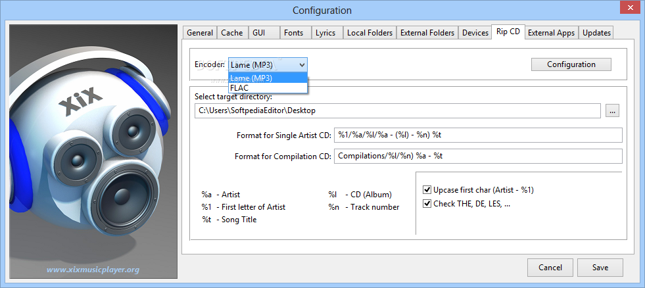Open the Local Folders tab

coord(370,33)
